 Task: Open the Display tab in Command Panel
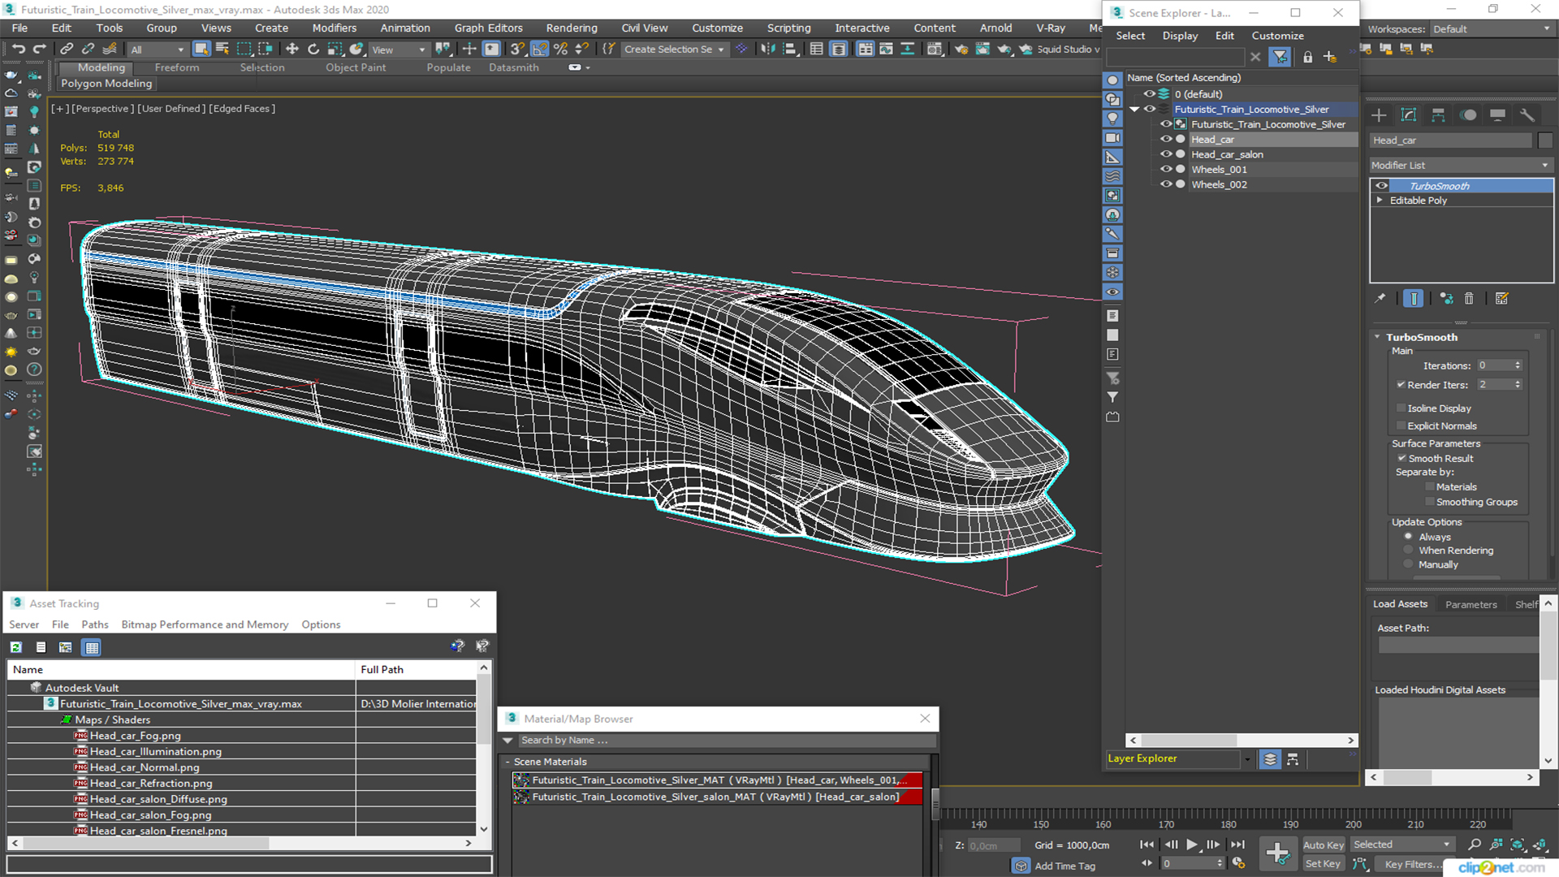tap(1497, 115)
